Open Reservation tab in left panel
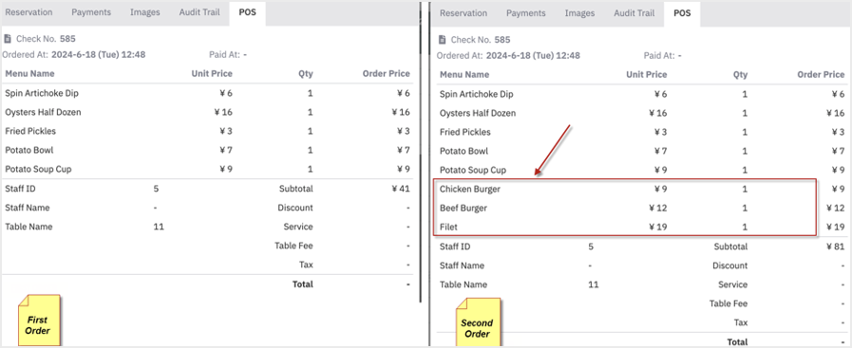This screenshot has height=348, width=852. (28, 12)
